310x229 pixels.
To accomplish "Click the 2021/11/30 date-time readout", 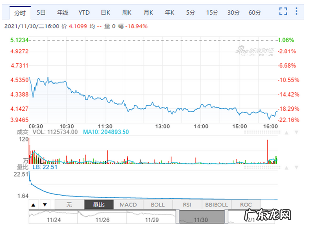I will pyautogui.click(x=31, y=26).
